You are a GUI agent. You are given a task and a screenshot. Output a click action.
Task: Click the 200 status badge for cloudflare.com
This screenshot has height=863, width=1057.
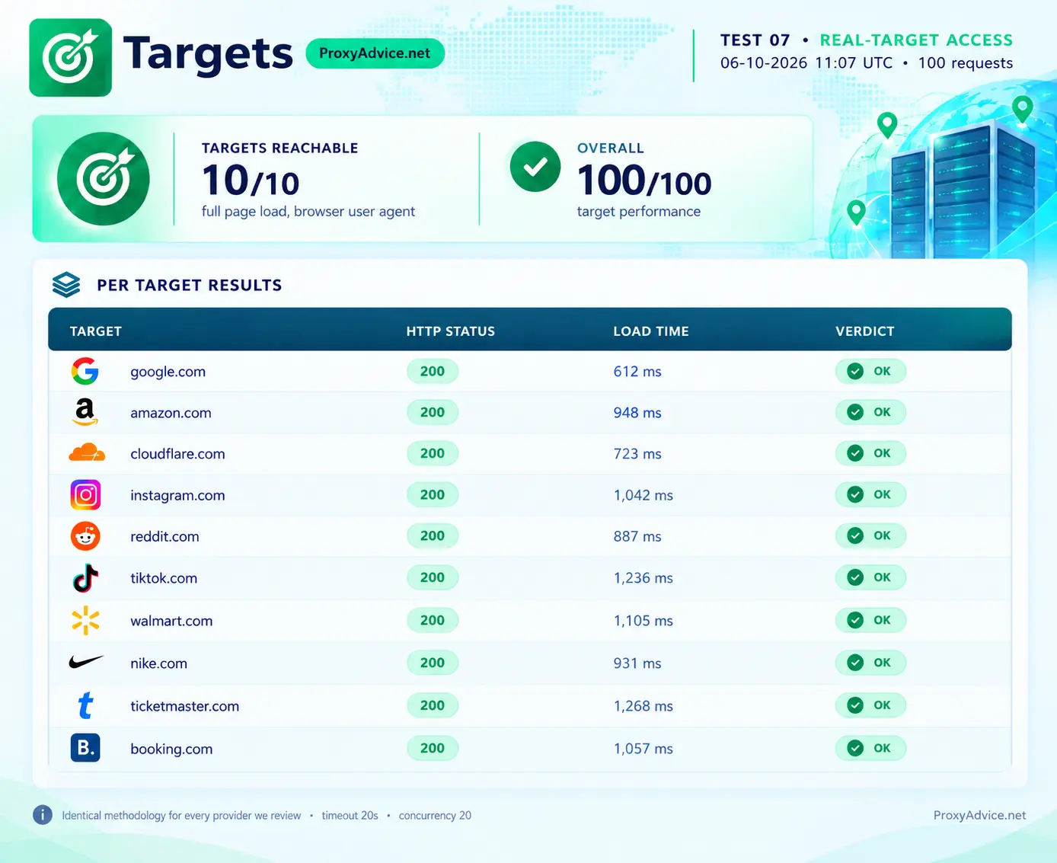tap(433, 453)
